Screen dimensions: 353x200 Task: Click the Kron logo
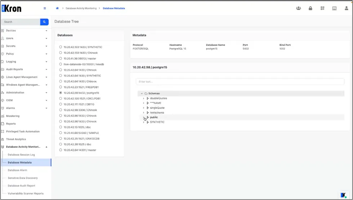[12, 8]
